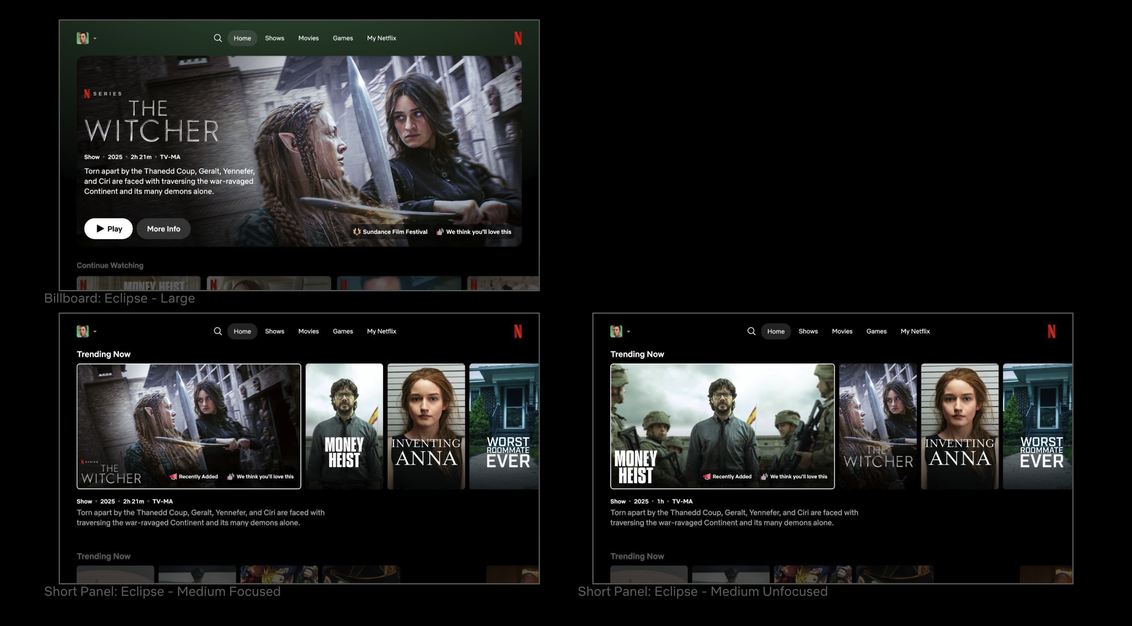Open search in the Medium Unfocused frame
The height and width of the screenshot is (626, 1132).
(752, 331)
